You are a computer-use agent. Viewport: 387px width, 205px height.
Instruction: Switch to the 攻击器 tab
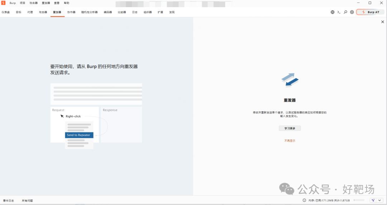pos(43,12)
